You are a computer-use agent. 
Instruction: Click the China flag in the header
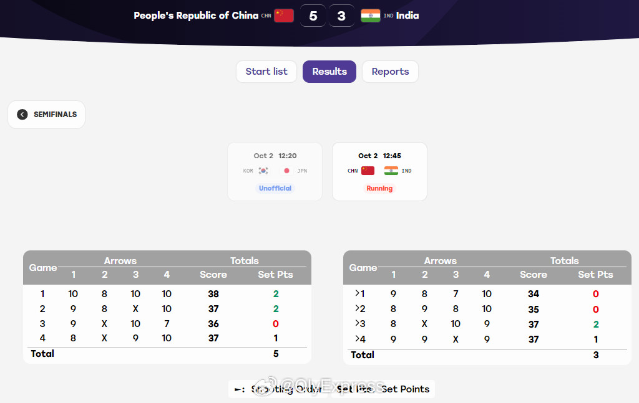(284, 16)
